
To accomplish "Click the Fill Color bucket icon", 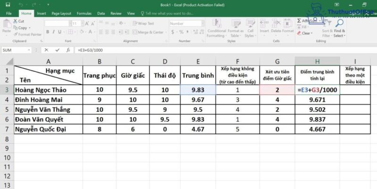I will (x=82, y=31).
